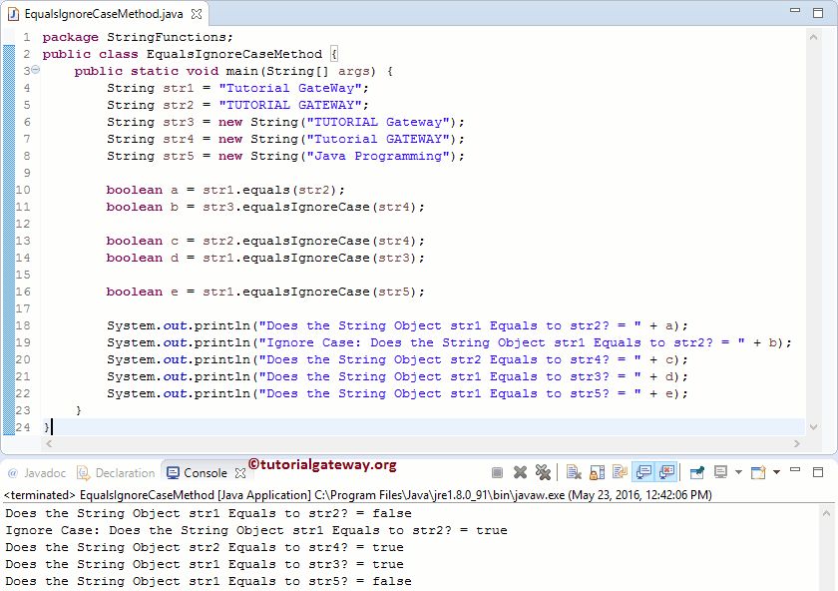
Task: Switch to the Console tab
Action: [x=202, y=472]
